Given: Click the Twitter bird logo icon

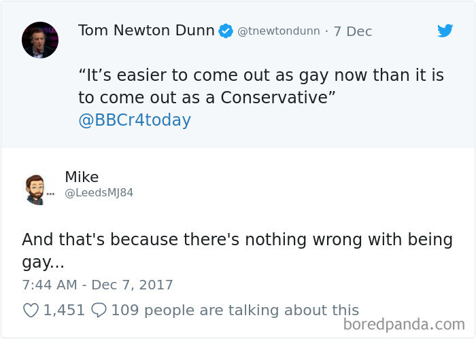Looking at the screenshot, I should 445,31.
